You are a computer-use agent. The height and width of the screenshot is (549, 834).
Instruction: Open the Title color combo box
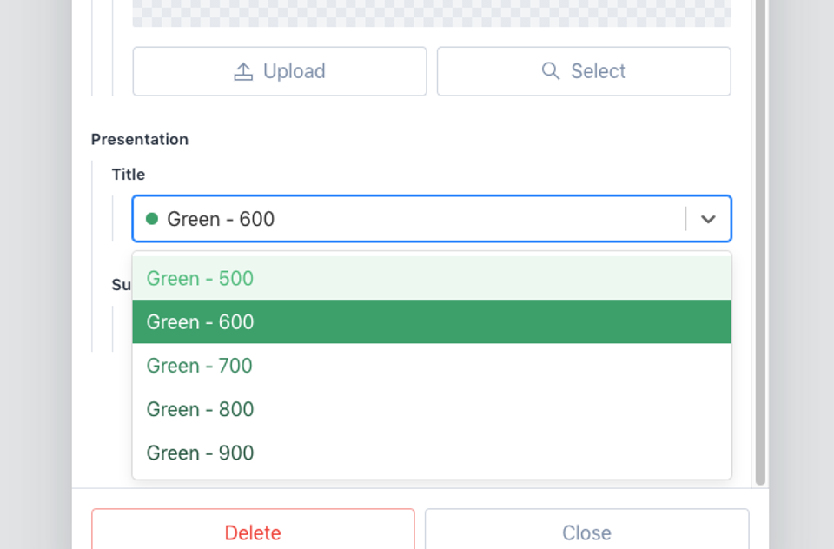click(408, 219)
